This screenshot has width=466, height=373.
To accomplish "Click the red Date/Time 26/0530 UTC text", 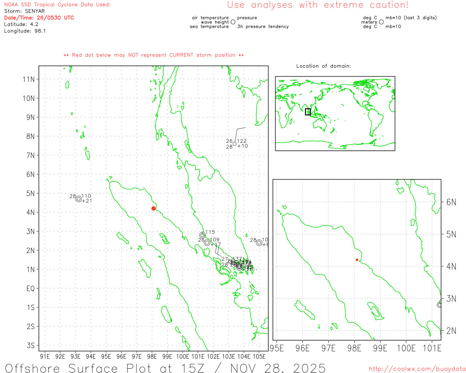I will 39,17.
